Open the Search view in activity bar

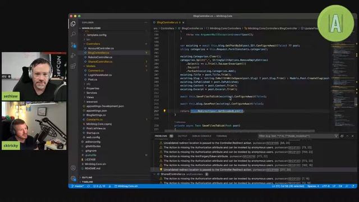coord(73,34)
